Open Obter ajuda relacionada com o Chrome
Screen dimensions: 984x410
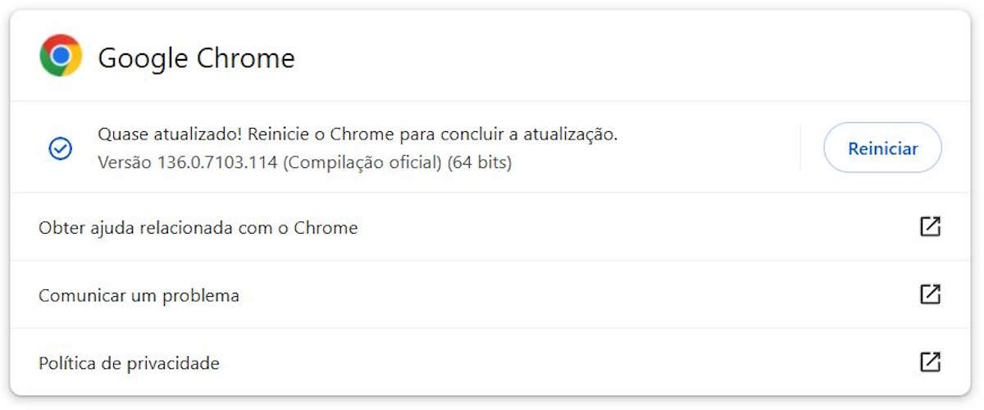(x=198, y=227)
